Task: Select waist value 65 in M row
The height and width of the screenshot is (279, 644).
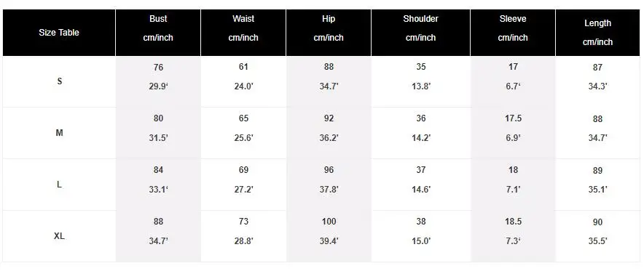Action: (243, 118)
